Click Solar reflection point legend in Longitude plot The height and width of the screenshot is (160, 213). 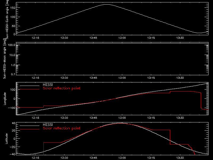pos(62,88)
